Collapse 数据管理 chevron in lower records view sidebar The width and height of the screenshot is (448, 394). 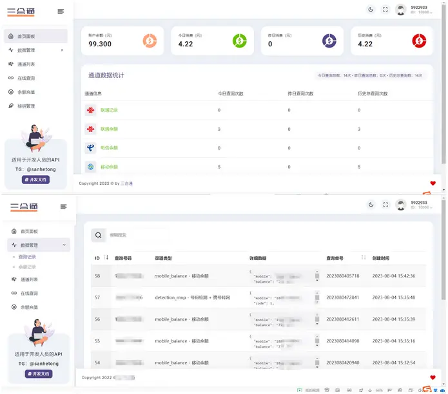[x=64, y=245]
